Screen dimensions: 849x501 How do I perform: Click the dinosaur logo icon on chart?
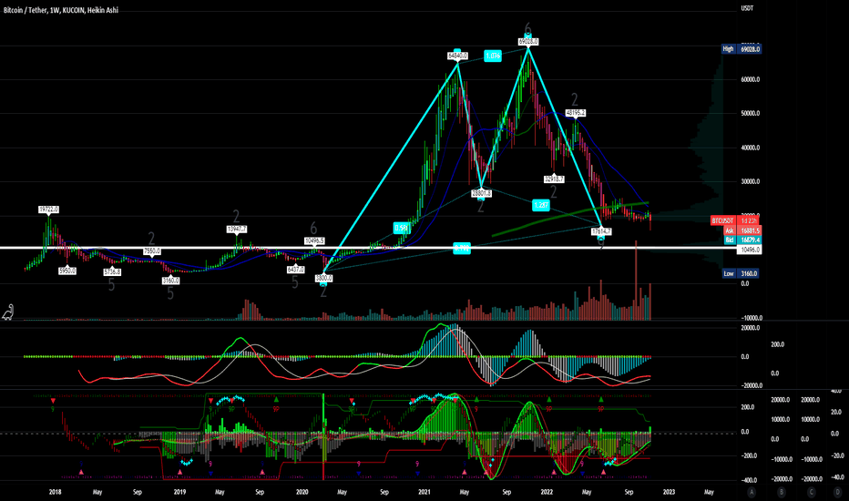[x=8, y=312]
